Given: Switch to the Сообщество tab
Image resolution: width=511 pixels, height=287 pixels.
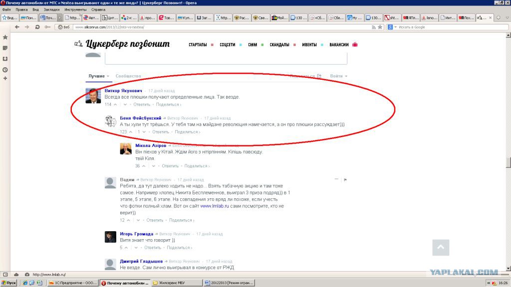Looking at the screenshot, I should tap(128, 76).
